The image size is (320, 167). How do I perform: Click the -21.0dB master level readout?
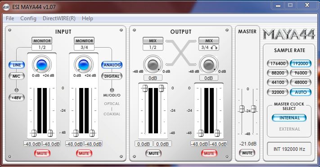[x=248, y=144]
